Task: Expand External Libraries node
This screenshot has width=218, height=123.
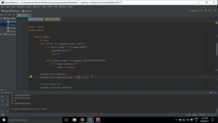Action: point(1,34)
